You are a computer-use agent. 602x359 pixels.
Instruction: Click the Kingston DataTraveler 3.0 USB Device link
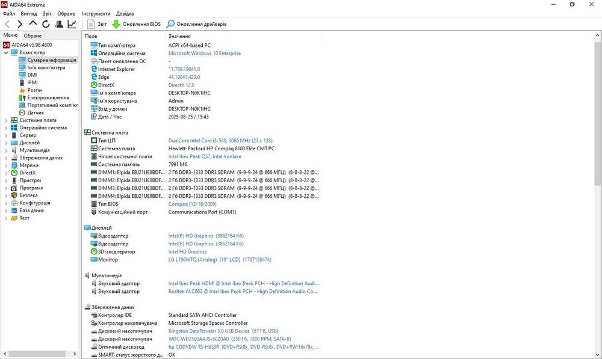point(223,331)
